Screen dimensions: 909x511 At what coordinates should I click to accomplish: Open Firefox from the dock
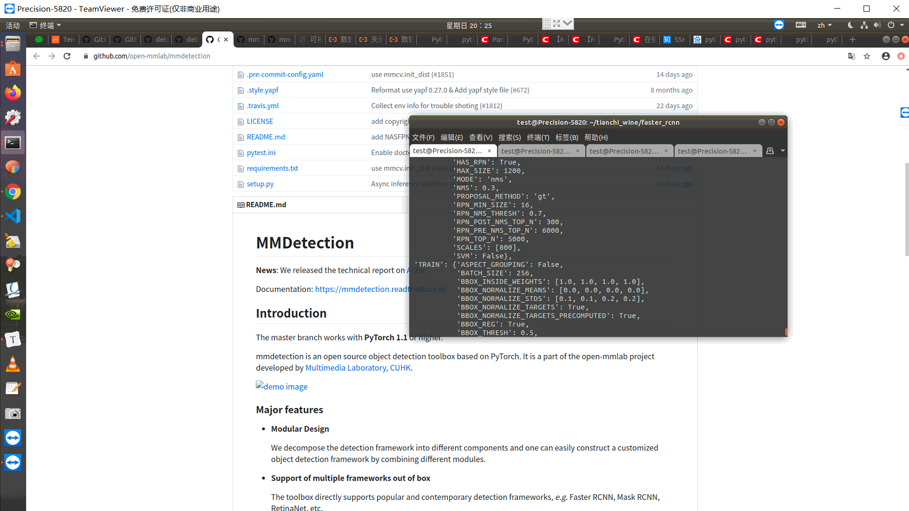(x=13, y=93)
